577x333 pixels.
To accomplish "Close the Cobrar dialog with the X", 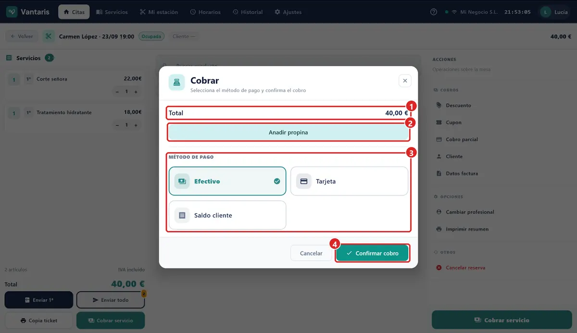I will tap(405, 81).
